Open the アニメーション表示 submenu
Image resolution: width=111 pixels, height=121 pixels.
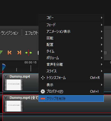coord(71,32)
